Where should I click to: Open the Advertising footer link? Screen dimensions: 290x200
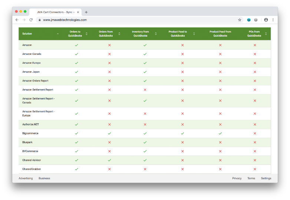tap(26, 178)
